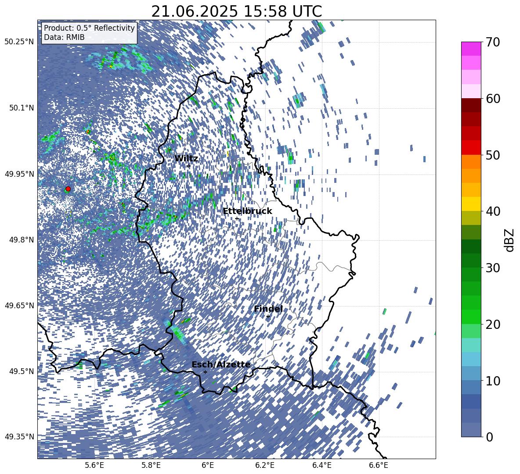Click the 6.6°E longitude label

pyautogui.click(x=379, y=466)
